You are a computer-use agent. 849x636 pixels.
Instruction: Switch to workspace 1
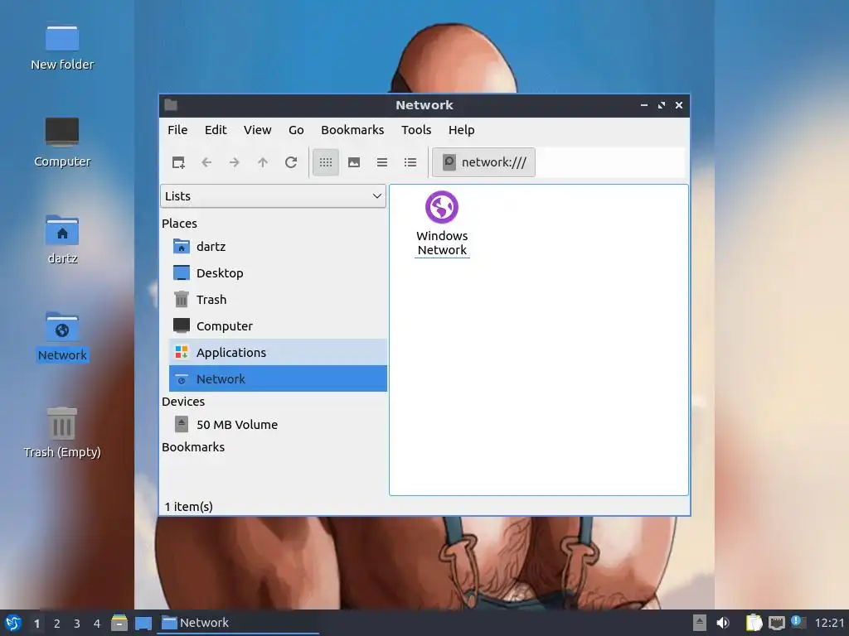pyautogui.click(x=36, y=624)
